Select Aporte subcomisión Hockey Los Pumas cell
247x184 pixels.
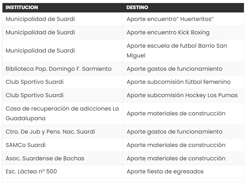click(182, 95)
